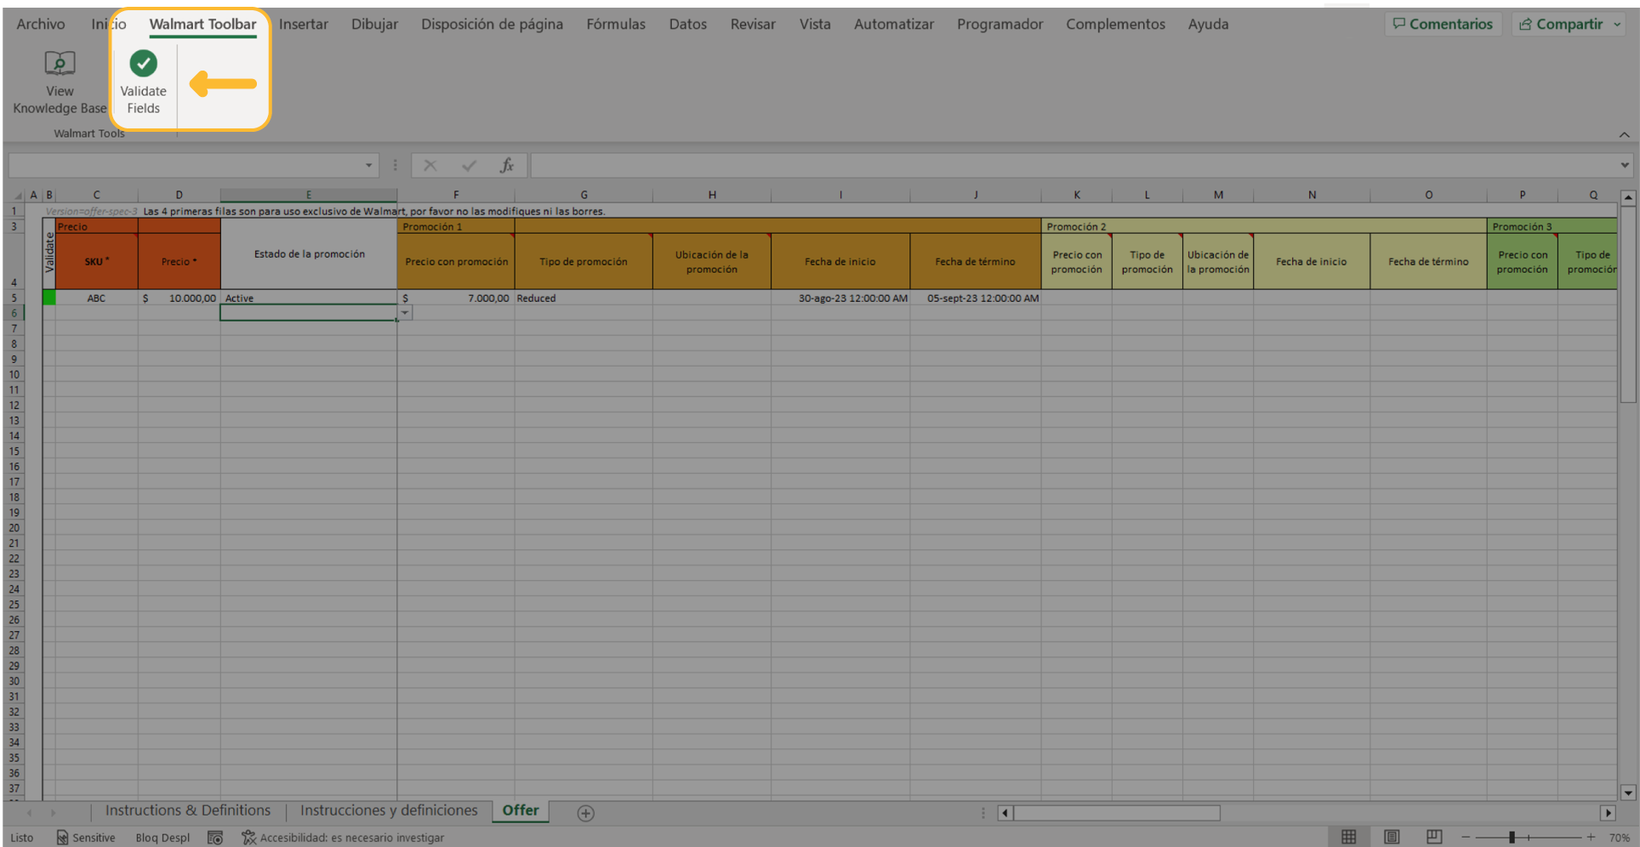This screenshot has height=847, width=1640.
Task: Expand the formula bar chevron
Action: 1625,165
